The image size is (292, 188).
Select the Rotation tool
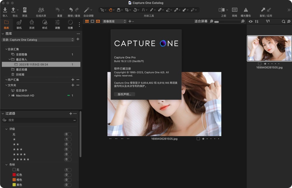(135, 10)
